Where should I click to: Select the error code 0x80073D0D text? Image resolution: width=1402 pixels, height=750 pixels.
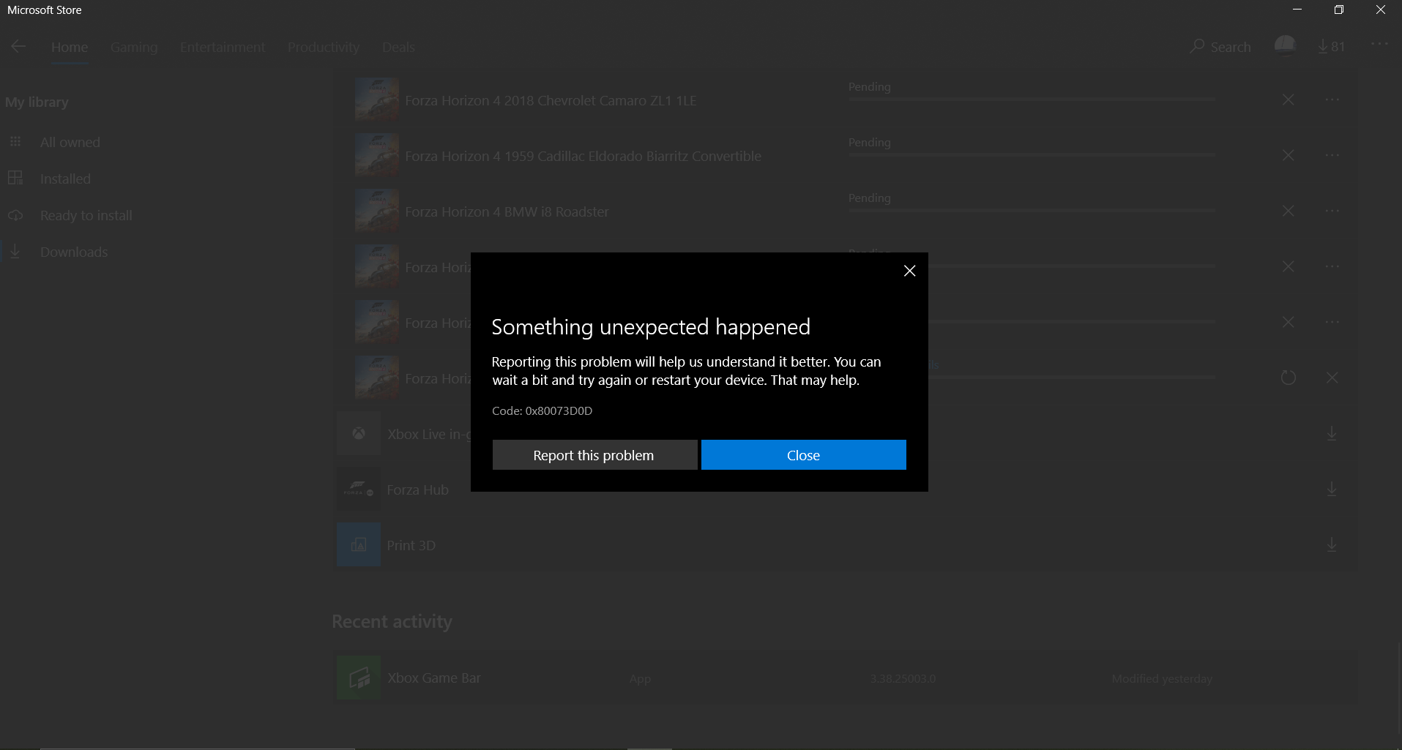tap(542, 410)
